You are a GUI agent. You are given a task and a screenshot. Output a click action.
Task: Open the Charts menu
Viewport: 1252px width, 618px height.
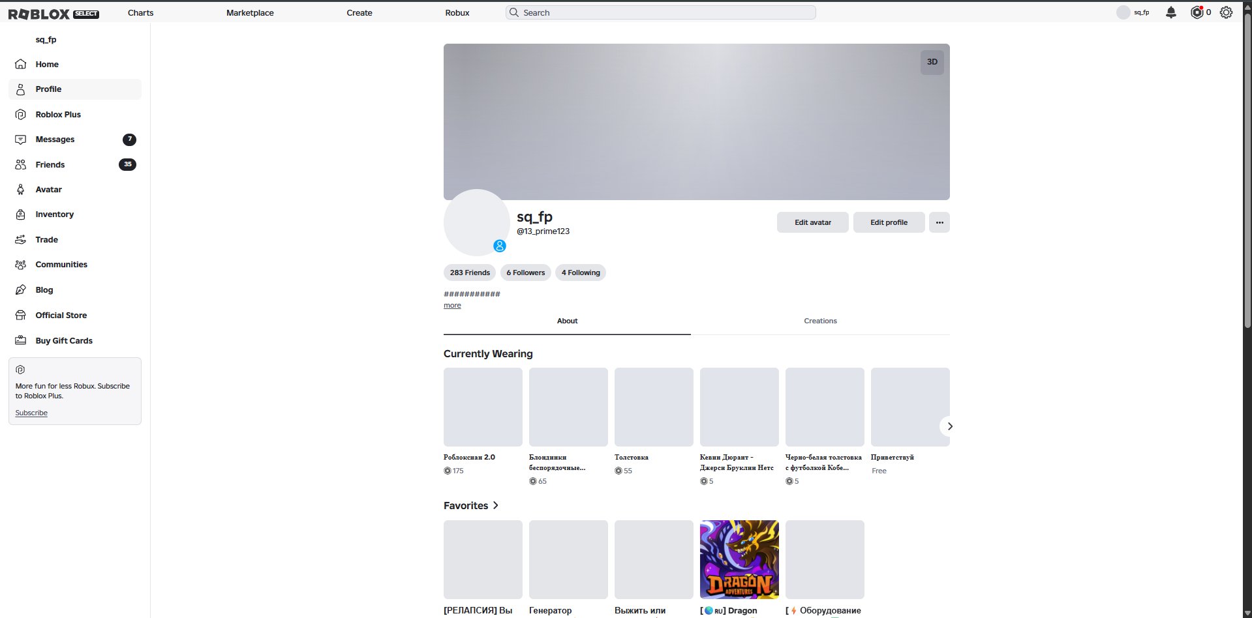141,12
